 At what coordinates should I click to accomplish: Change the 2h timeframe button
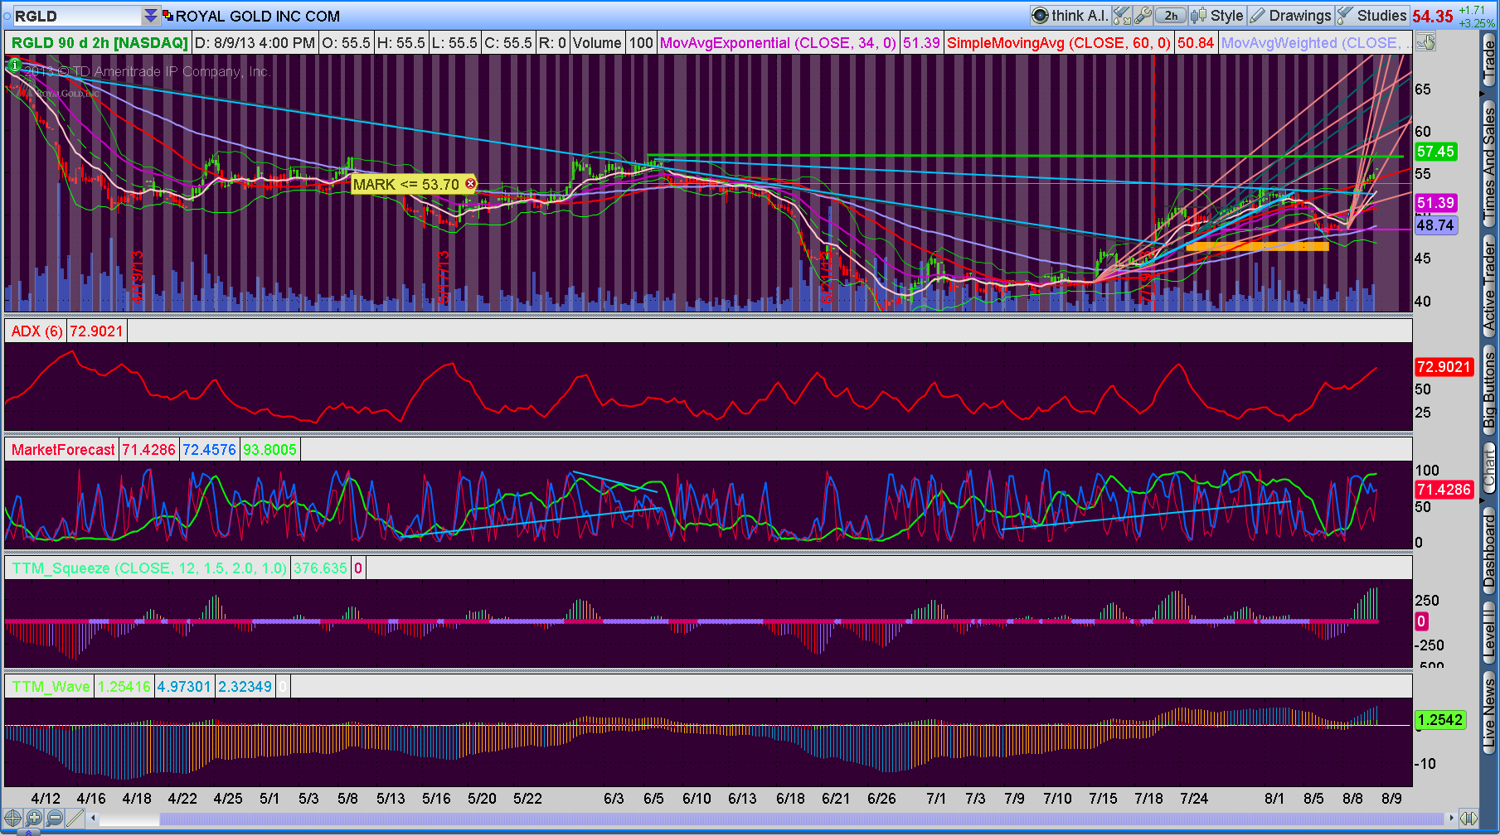point(1171,16)
